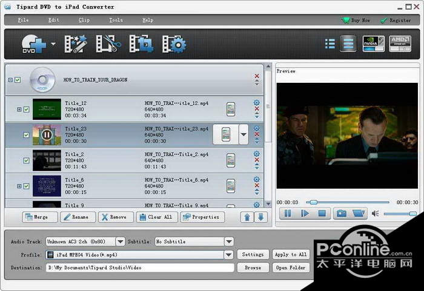Open the clip trimming tool
This screenshot has width=424, height=291.
tap(109, 44)
